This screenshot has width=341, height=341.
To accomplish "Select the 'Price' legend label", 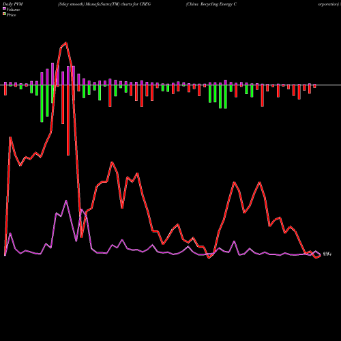I will point(12,15).
